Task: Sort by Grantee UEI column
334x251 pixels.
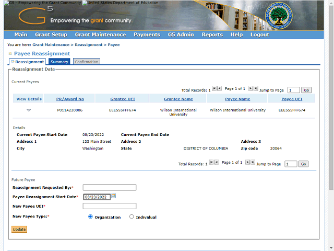Action: pos(123,99)
